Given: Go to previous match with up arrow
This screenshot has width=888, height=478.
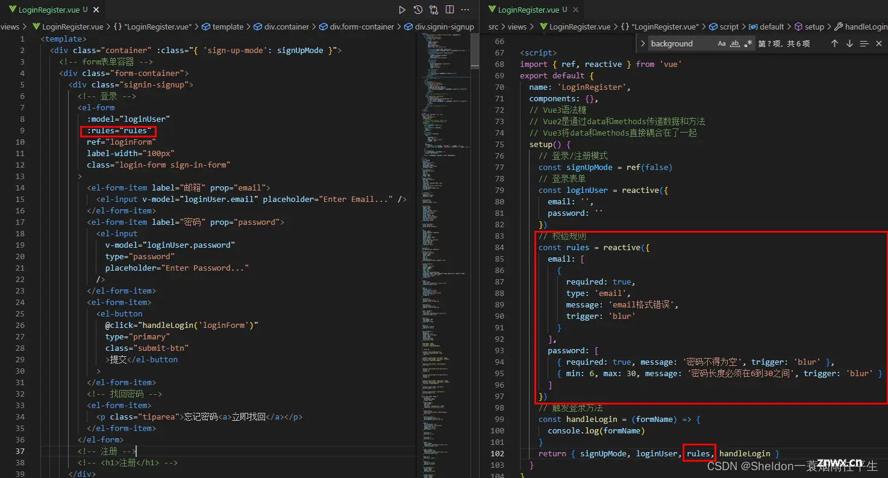Looking at the screenshot, I should point(834,43).
